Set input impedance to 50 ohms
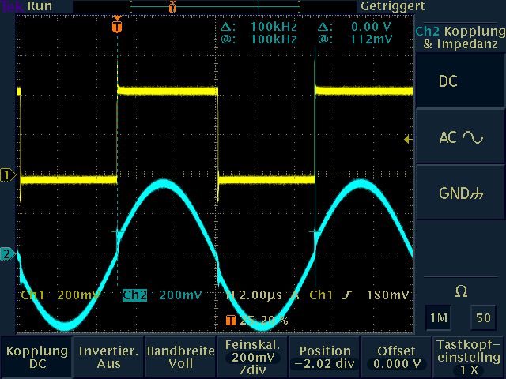 (481, 317)
